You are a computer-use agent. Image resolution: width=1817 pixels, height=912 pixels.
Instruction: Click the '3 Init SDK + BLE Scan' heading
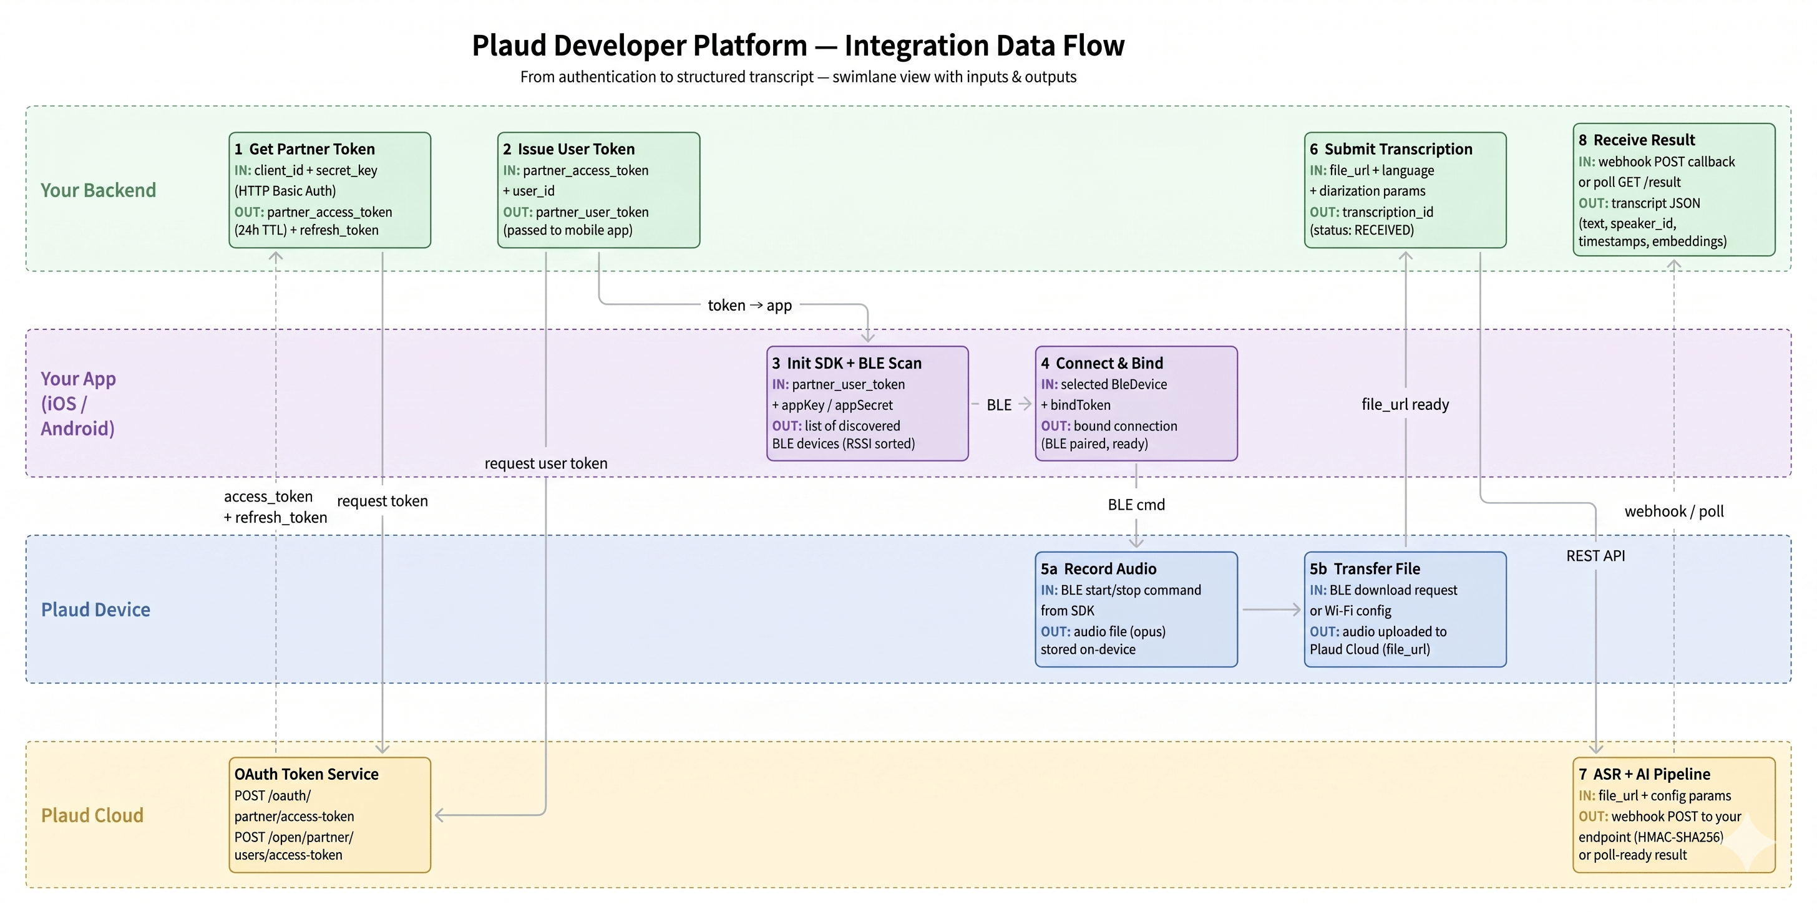(x=847, y=363)
